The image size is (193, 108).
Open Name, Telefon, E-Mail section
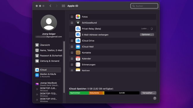(48, 50)
